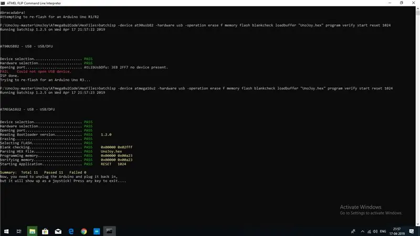Click 'Attempting to re-flash for an Arduino Uno R1/R2'

pos(49,17)
